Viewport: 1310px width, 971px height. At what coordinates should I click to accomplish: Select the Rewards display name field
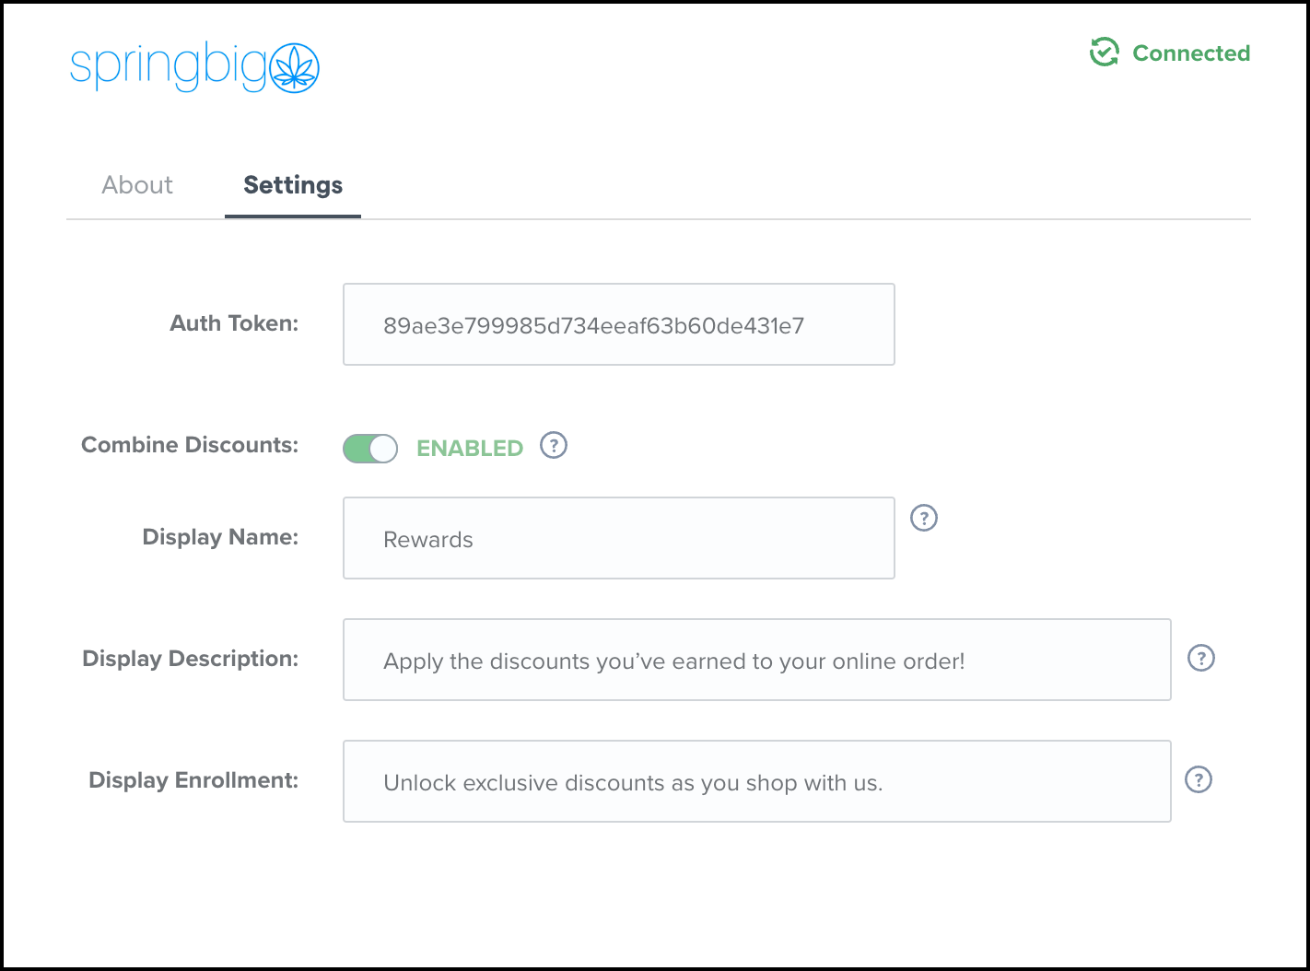tap(618, 538)
